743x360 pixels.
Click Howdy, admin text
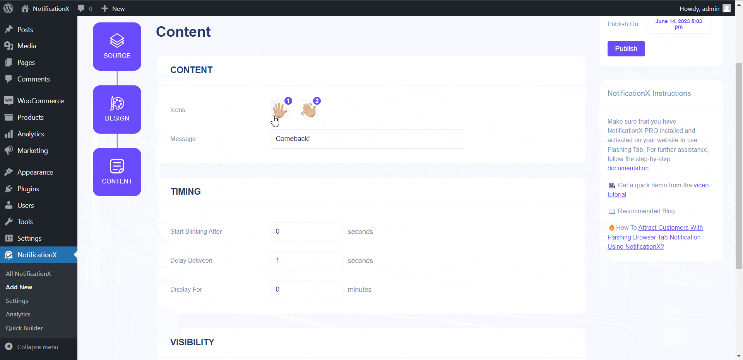(699, 8)
